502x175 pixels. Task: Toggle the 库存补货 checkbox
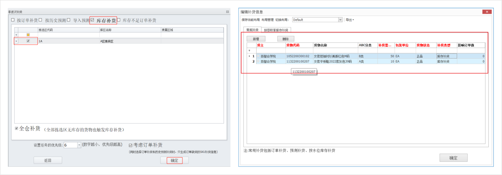coord(92,20)
